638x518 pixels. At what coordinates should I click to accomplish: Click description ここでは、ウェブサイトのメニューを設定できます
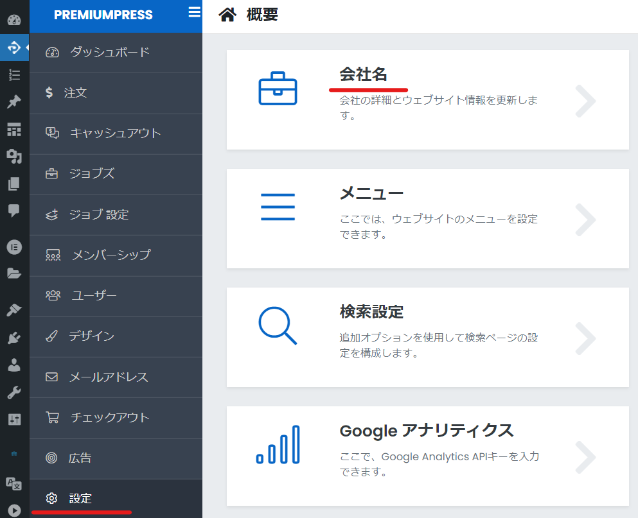[439, 227]
